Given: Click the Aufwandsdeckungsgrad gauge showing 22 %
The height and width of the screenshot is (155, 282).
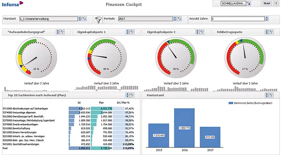Looking at the screenshot, I should 36,57.
